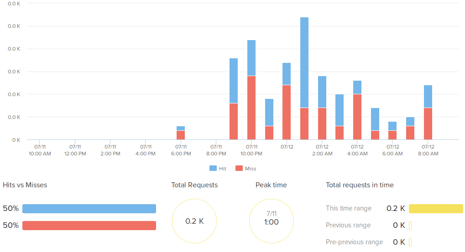Click the tallest blue Hit bar segment
The width and height of the screenshot is (465, 252).
point(304,62)
